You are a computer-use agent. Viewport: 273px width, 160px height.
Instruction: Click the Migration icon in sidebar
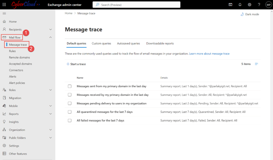(x=4, y=98)
